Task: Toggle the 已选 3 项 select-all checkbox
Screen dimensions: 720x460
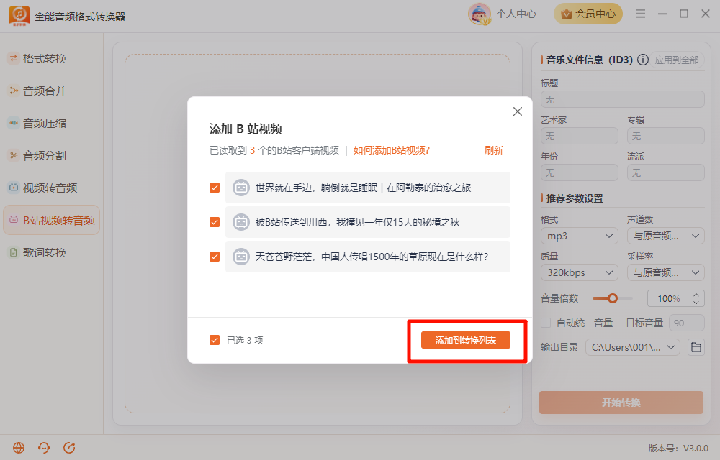Action: click(x=215, y=340)
